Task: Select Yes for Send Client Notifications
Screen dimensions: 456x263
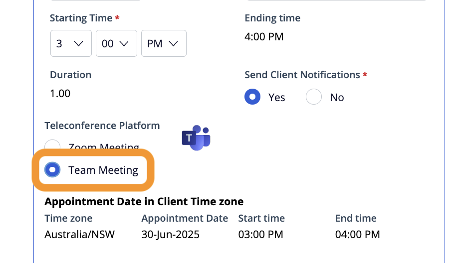Action: (252, 97)
